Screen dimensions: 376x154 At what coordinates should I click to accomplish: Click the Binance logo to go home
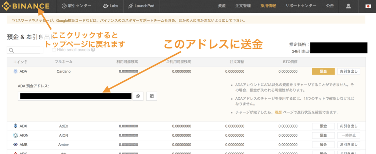click(26, 6)
